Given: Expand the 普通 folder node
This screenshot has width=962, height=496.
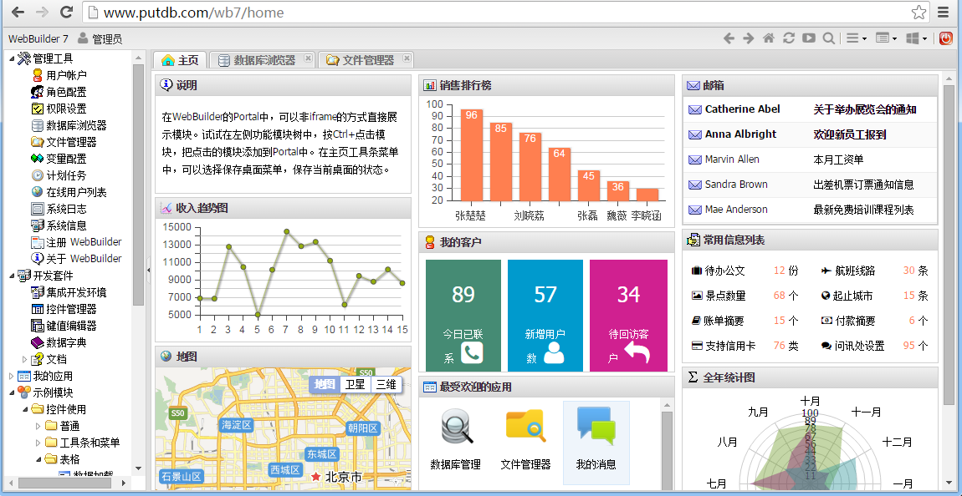Looking at the screenshot, I should (38, 426).
